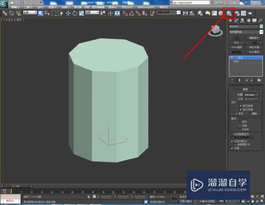The height and width of the screenshot is (205, 265).
Task: Open the Material Editor icon
Action: tap(229, 13)
